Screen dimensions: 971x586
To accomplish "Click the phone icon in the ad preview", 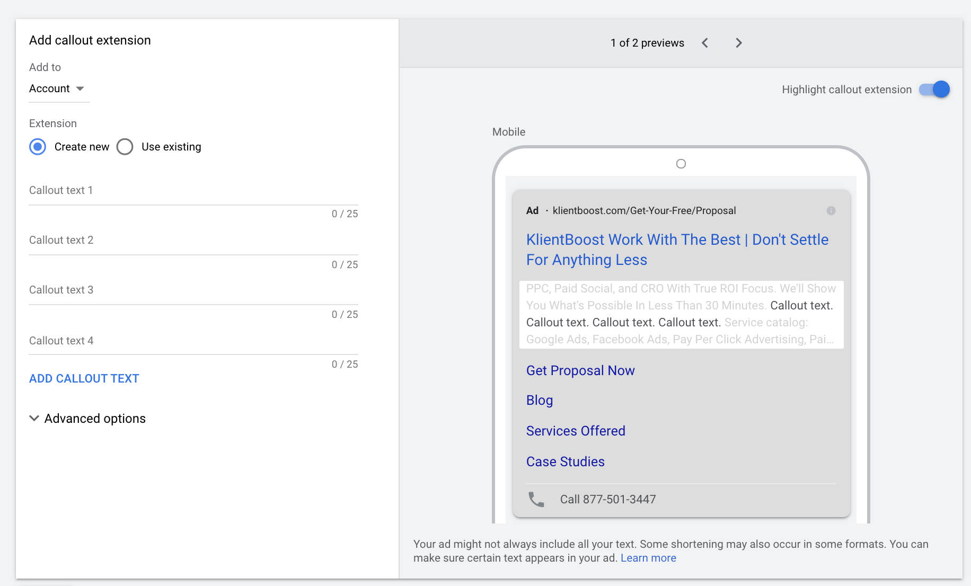I will coord(536,499).
